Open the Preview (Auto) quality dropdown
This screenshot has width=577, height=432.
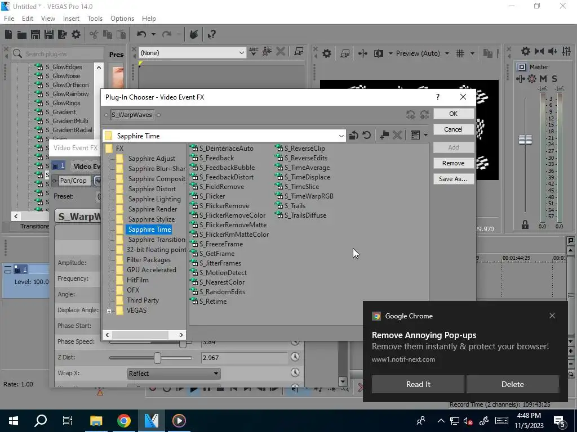pos(423,53)
